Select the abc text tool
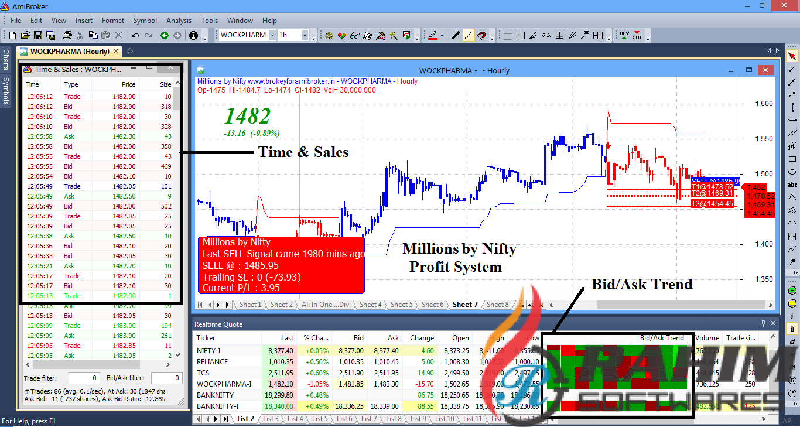This screenshot has width=800, height=427. (x=792, y=185)
